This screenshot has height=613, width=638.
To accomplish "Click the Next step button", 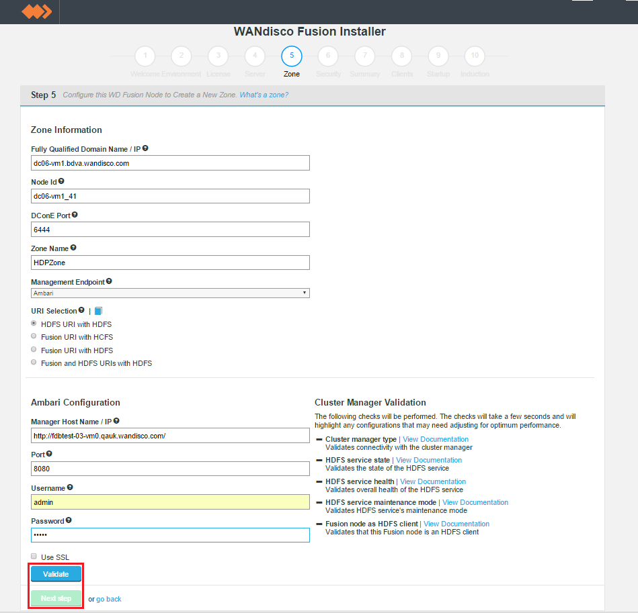I will click(x=56, y=598).
